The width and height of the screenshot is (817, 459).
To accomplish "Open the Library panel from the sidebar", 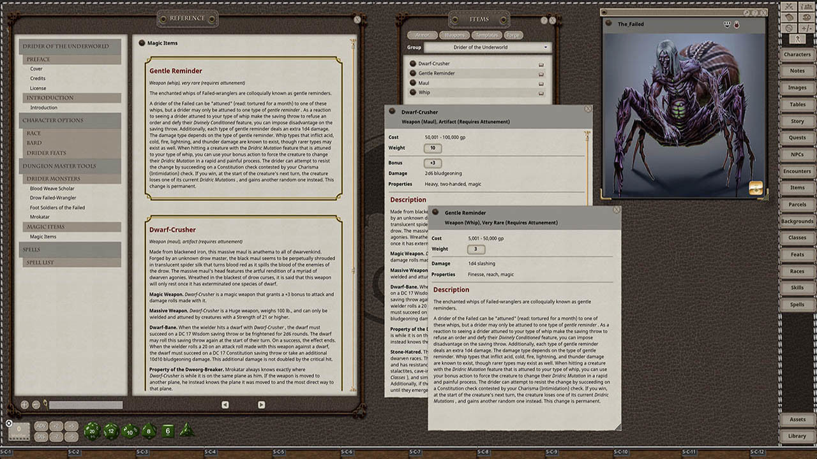I will point(797,436).
